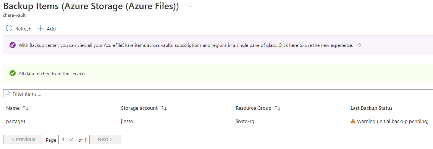This screenshot has width=433, height=149.
Task: Click the purple Backup center rocket icon
Action: click(13, 45)
